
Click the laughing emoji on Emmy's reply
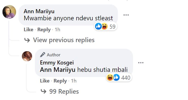110,77
